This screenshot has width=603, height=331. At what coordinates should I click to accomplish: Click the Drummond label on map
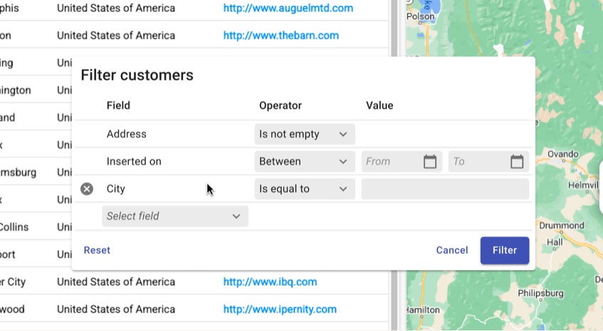click(562, 226)
